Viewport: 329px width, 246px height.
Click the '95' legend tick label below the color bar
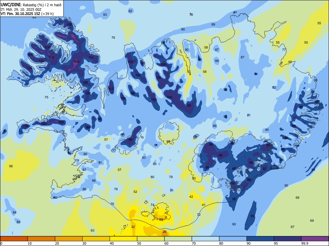click(x=276, y=243)
